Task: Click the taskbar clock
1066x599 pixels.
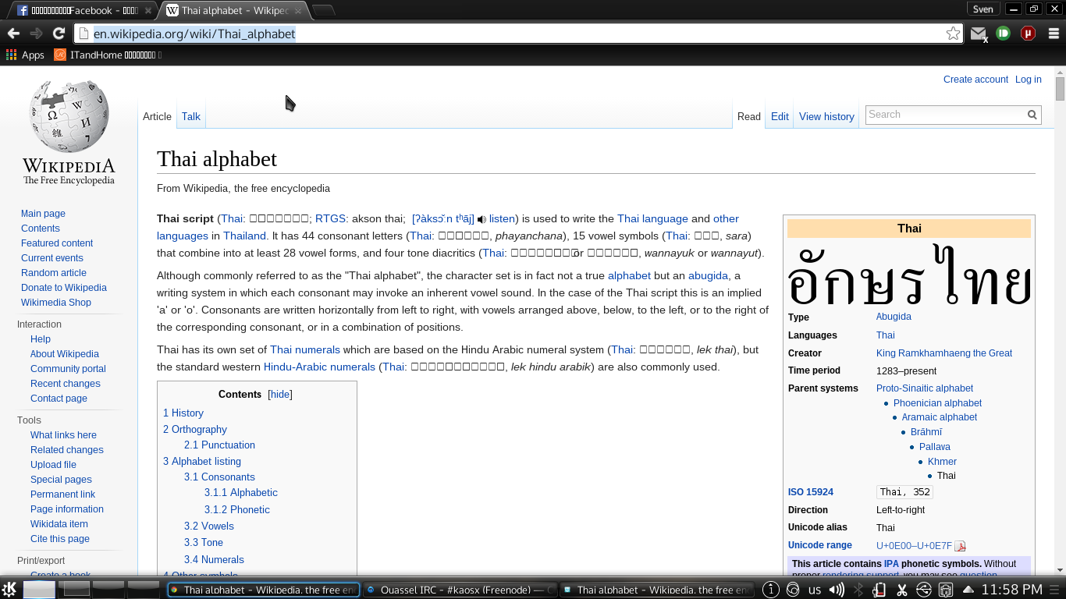Action: [x=1011, y=590]
